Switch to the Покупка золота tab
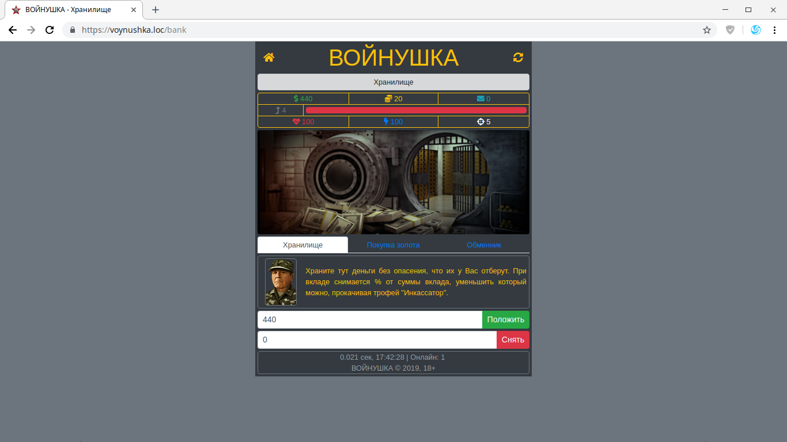This screenshot has height=442, width=787. coord(393,245)
